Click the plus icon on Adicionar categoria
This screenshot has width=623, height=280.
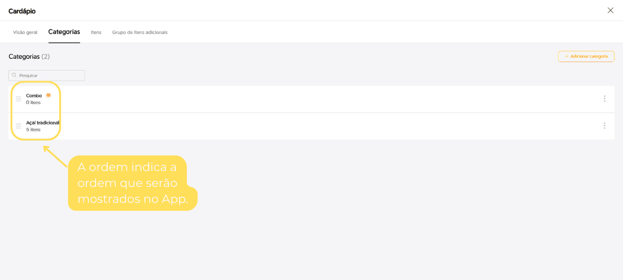click(x=566, y=56)
